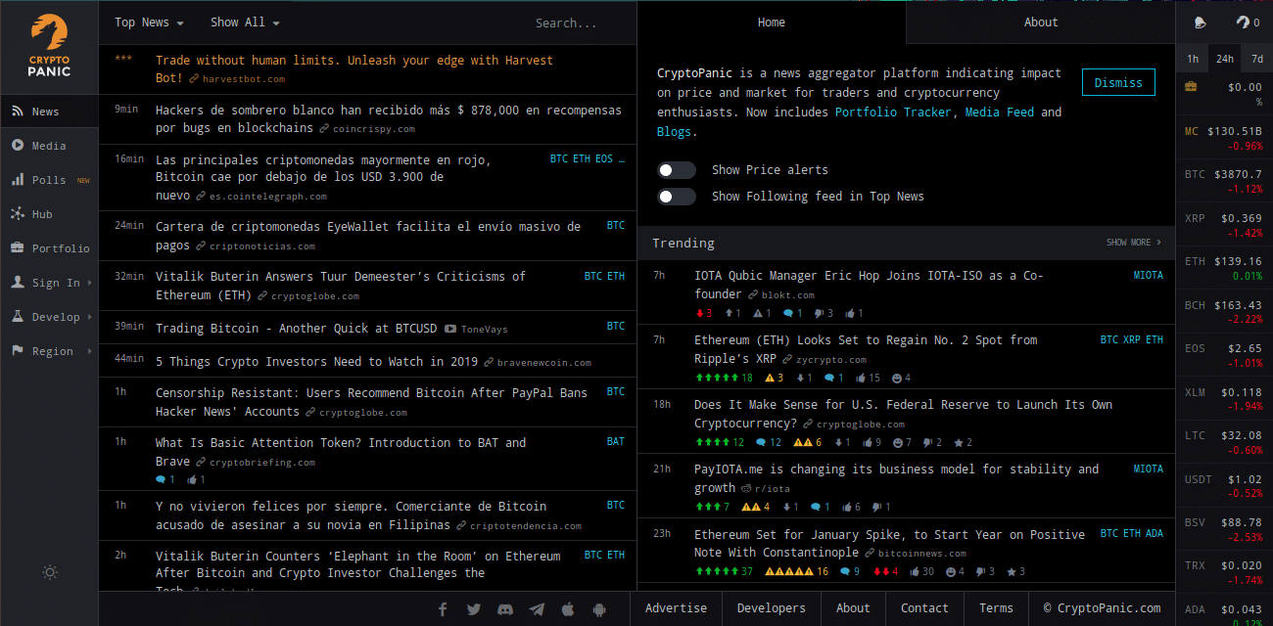Click SHOW MORE in Trending
Viewport: 1273px width, 626px height.
pos(1134,243)
